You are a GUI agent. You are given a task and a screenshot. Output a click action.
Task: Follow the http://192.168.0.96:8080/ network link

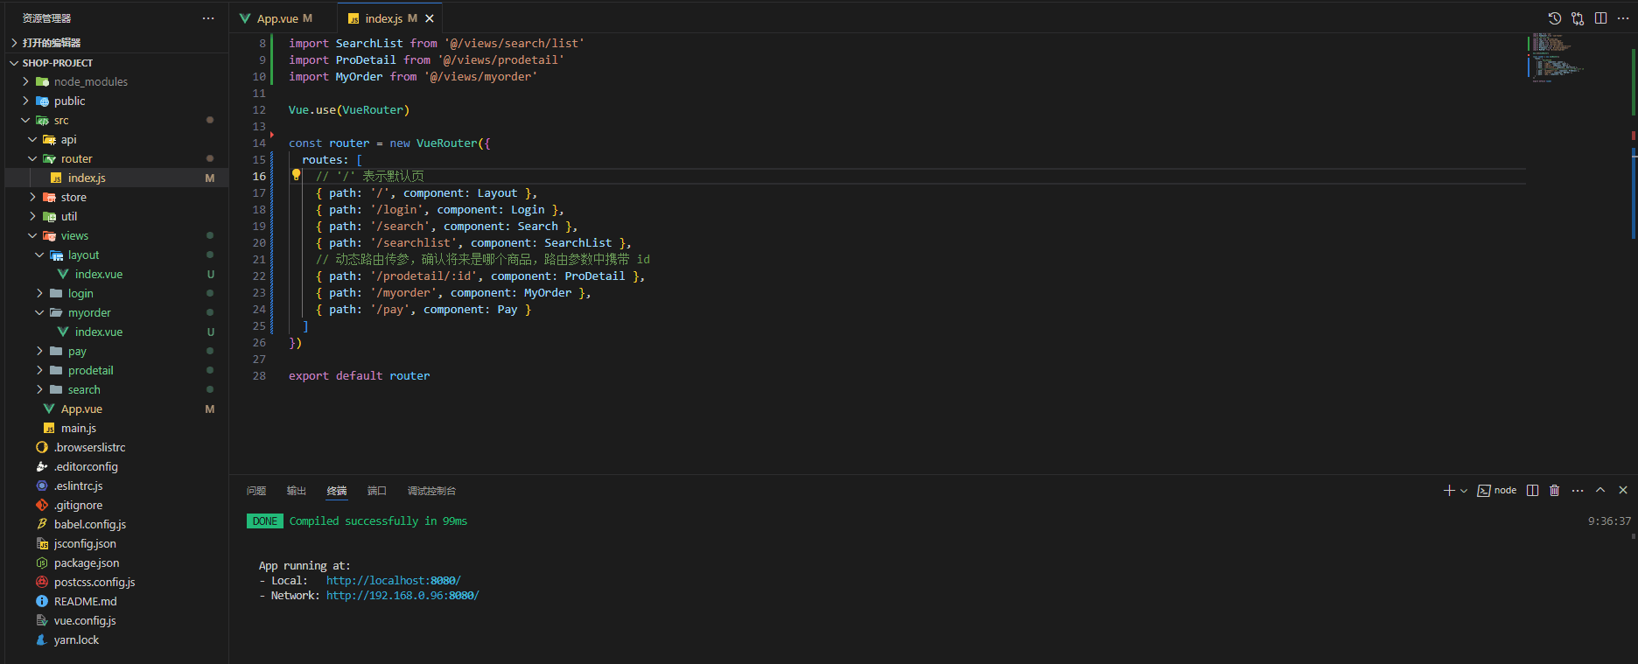tap(402, 596)
